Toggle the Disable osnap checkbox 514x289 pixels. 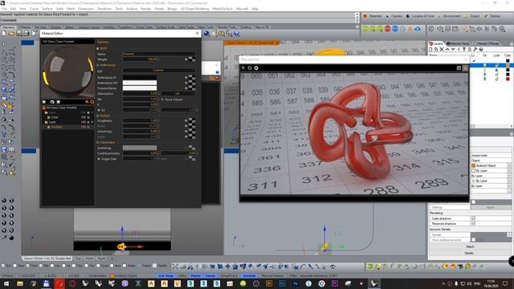tap(154, 266)
